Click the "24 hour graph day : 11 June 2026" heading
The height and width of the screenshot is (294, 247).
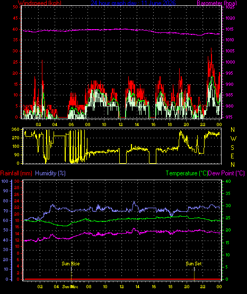tap(134, 3)
